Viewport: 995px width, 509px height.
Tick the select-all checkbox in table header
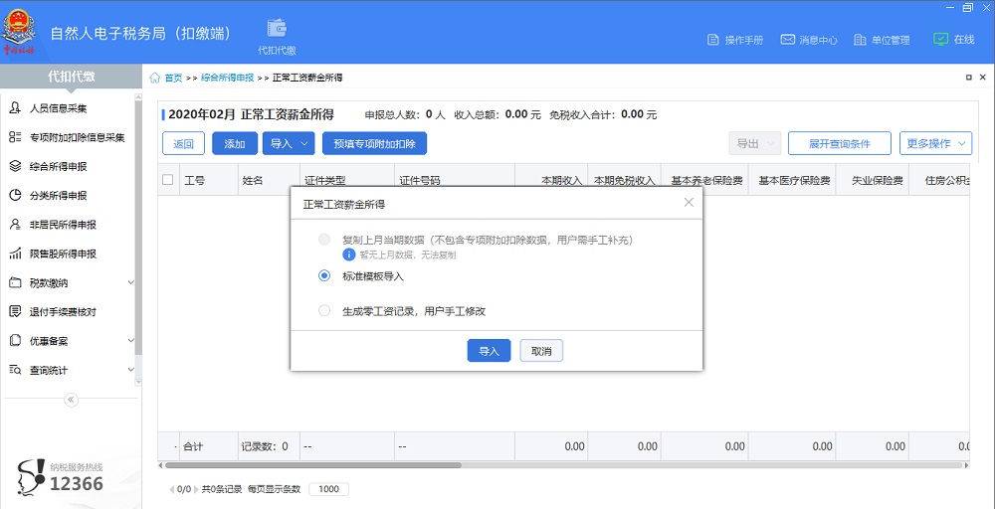tap(167, 180)
